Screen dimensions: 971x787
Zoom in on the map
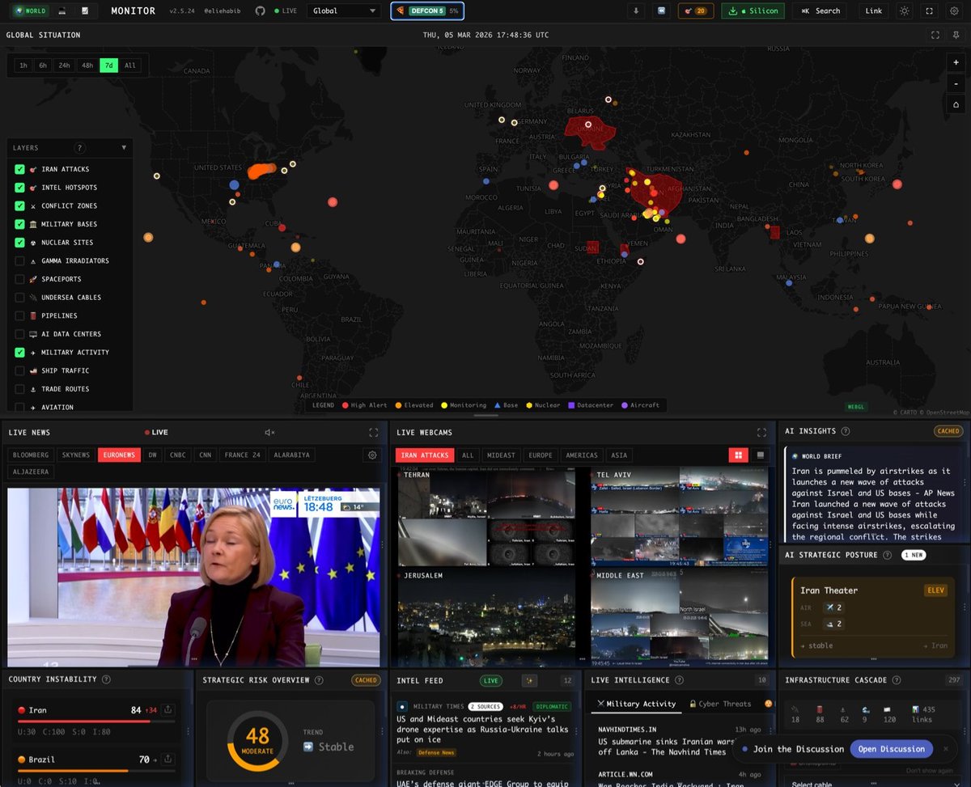tap(956, 62)
